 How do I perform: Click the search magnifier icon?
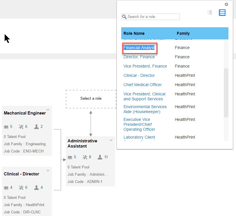pos(124,17)
